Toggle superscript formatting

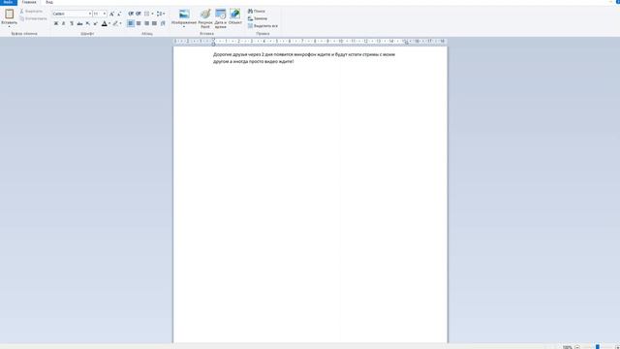[95, 23]
